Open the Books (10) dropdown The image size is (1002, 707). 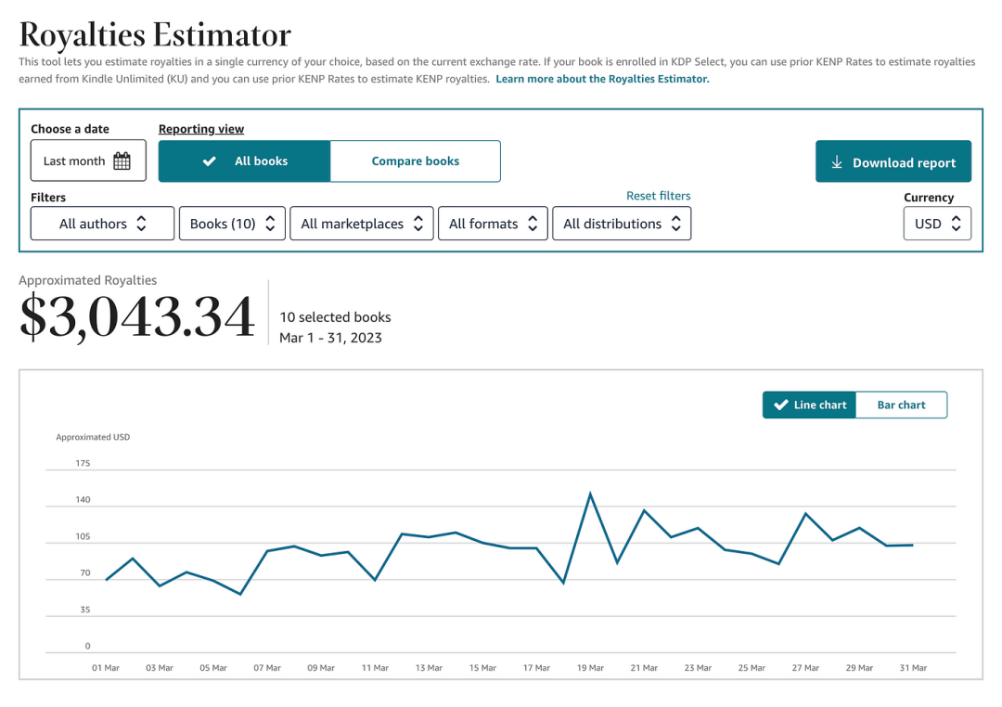[232, 224]
